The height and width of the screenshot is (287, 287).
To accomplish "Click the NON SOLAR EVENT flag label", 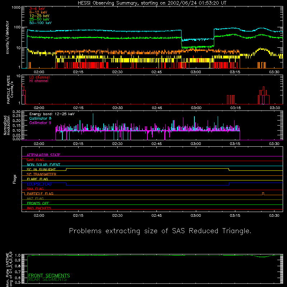I will click(x=43, y=165).
